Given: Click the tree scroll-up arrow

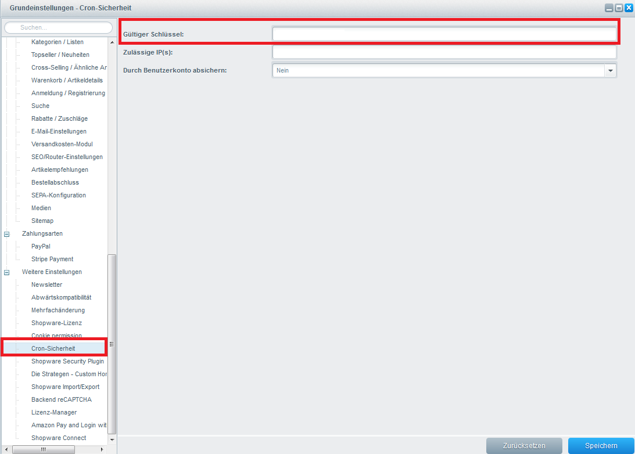Looking at the screenshot, I should [112, 42].
